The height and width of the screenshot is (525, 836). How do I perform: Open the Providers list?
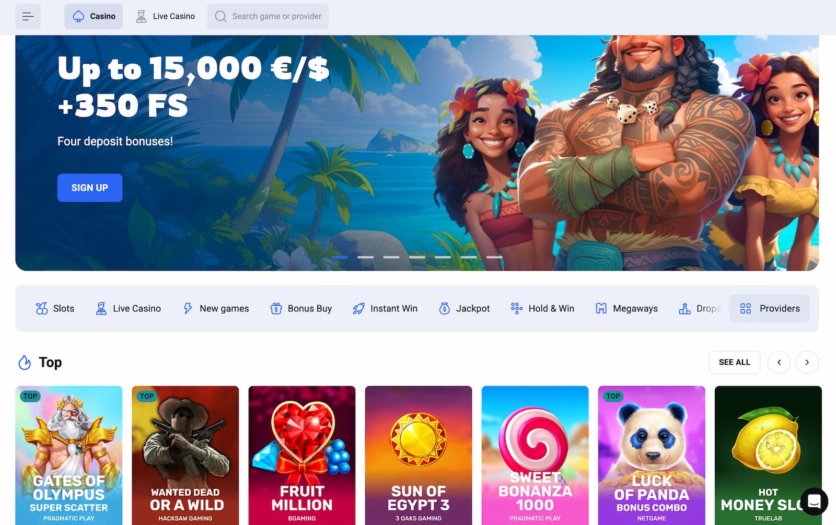tap(770, 308)
